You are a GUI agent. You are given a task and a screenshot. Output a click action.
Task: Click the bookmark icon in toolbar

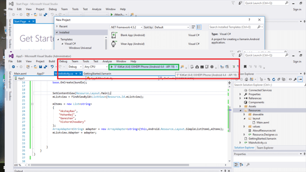click(x=245, y=67)
